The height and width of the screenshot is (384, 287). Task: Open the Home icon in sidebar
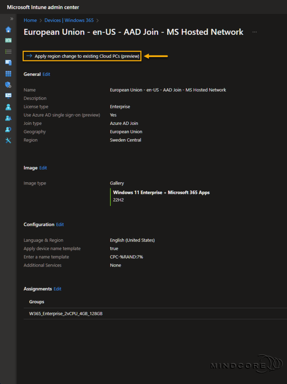pyautogui.click(x=8, y=29)
